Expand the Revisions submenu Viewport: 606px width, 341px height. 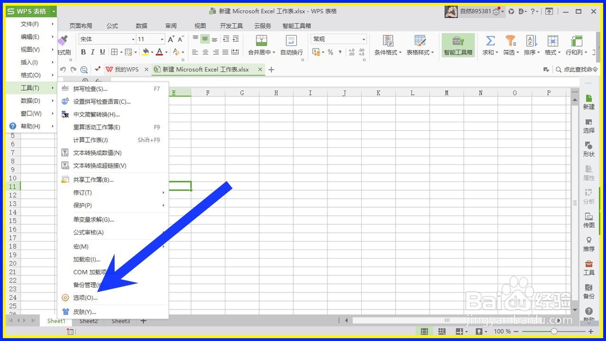tap(113, 193)
